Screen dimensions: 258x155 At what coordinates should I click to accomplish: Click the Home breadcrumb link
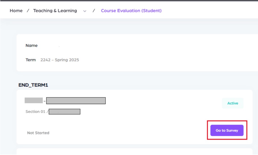(16, 11)
